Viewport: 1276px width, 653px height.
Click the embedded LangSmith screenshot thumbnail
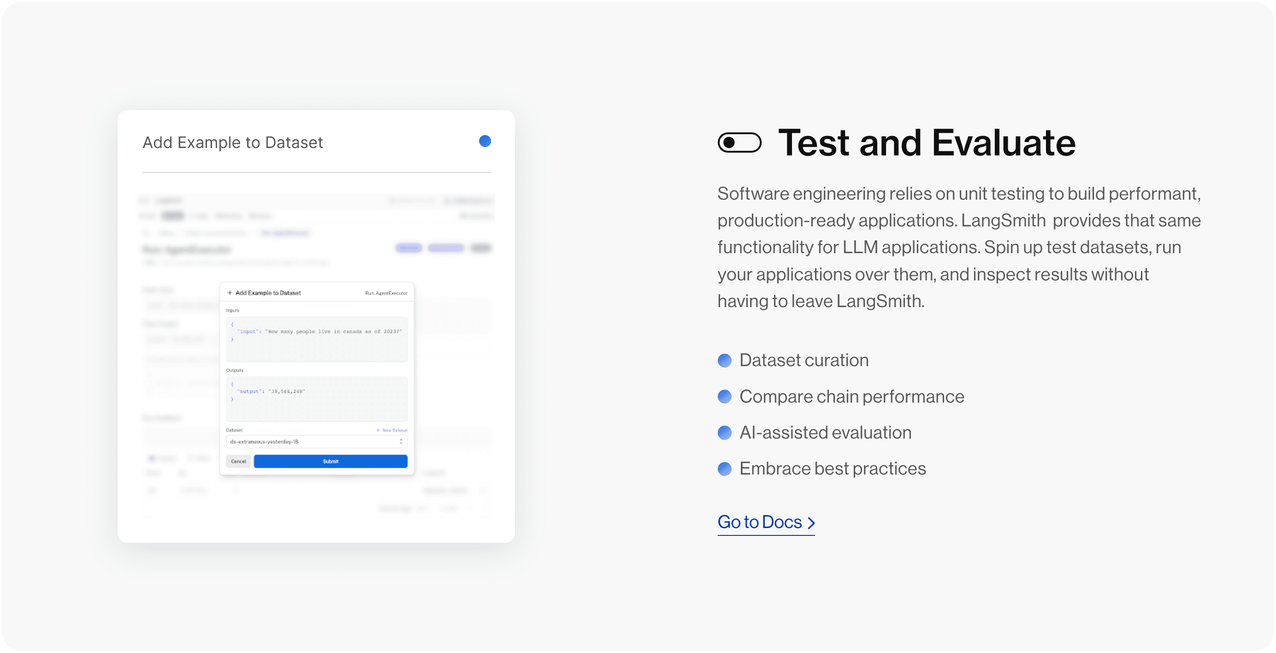click(317, 356)
